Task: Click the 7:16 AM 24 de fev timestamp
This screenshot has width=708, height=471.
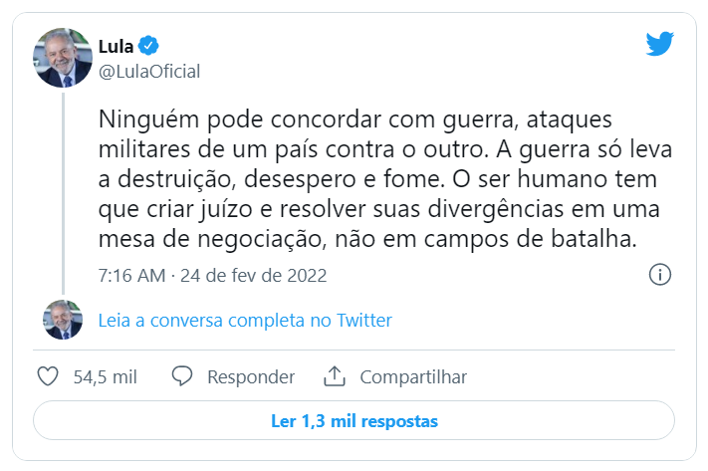Action: tap(212, 276)
